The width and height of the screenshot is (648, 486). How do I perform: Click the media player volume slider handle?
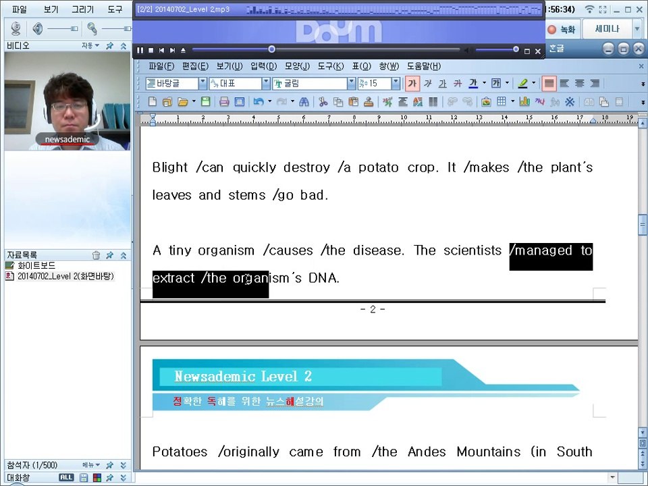pyautogui.click(x=516, y=49)
